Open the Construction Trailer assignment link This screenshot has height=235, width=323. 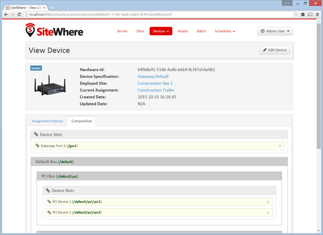click(156, 90)
